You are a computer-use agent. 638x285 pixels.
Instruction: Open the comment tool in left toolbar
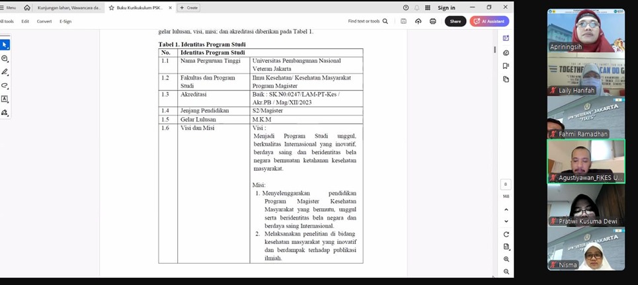click(x=5, y=59)
